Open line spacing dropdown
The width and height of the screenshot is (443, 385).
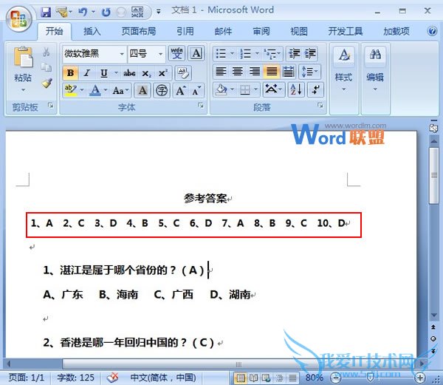pyautogui.click(x=316, y=71)
